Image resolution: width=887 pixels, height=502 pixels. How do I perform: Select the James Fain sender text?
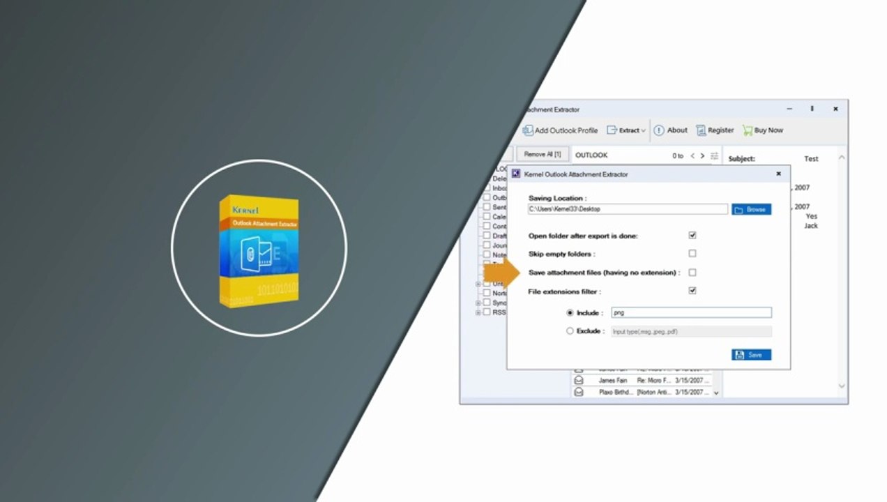pos(613,381)
